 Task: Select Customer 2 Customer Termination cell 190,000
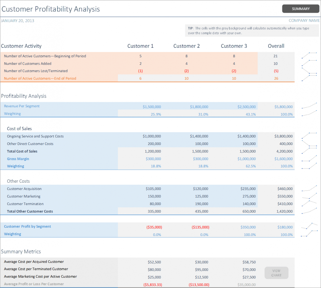(200, 204)
